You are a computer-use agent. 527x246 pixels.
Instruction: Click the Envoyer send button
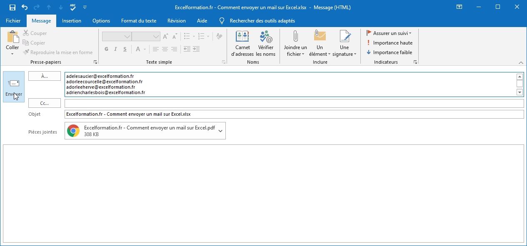click(14, 87)
